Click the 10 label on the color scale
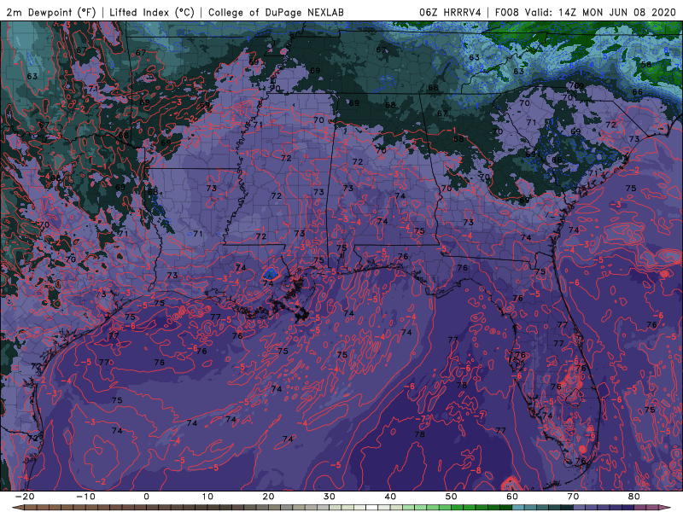This screenshot has width=683, height=512. pos(207,497)
